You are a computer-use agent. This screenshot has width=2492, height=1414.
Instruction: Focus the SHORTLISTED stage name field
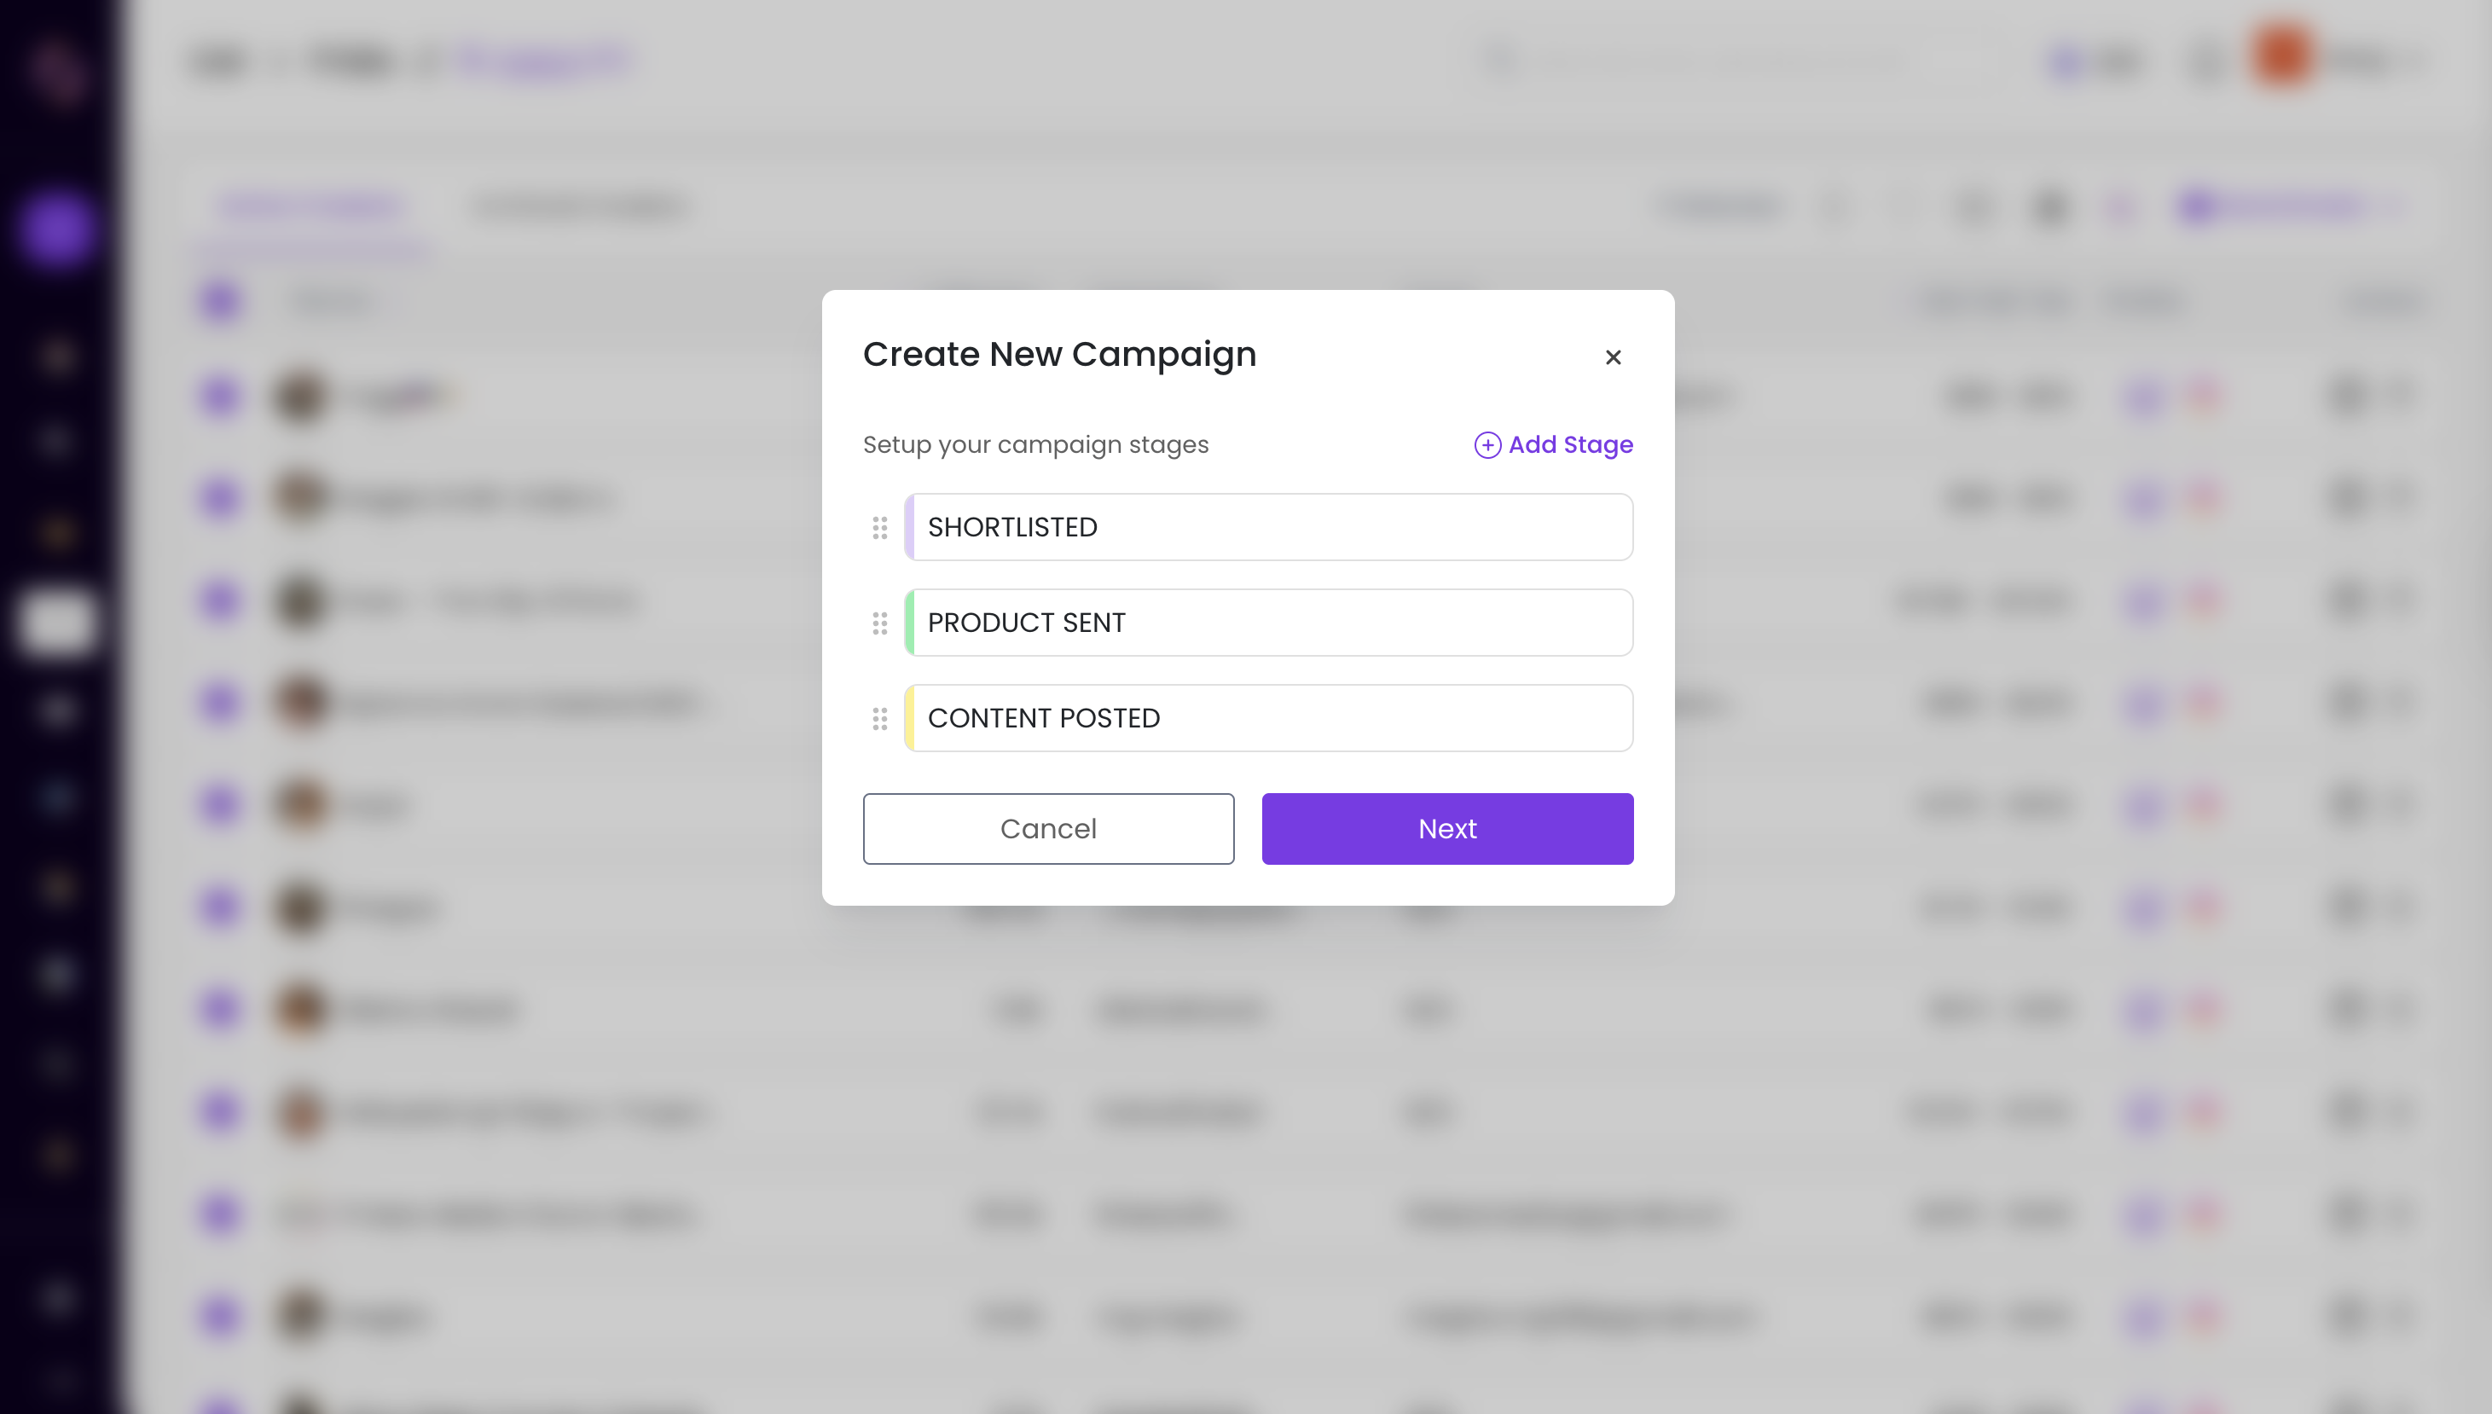tap(1272, 527)
